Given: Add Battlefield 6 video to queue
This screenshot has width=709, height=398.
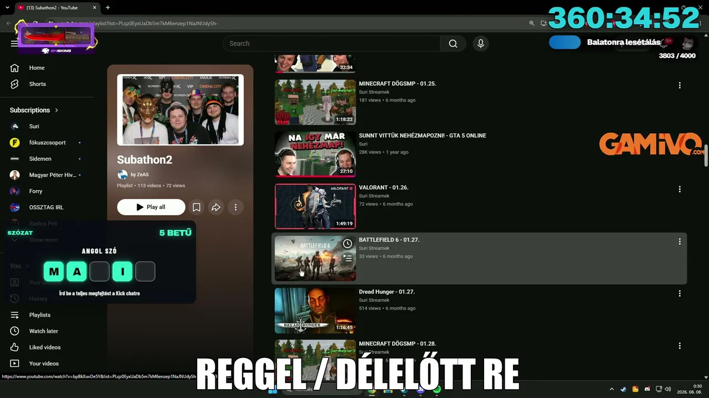Looking at the screenshot, I should (347, 258).
